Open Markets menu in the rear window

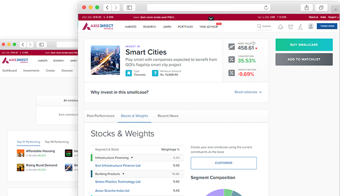42,61
